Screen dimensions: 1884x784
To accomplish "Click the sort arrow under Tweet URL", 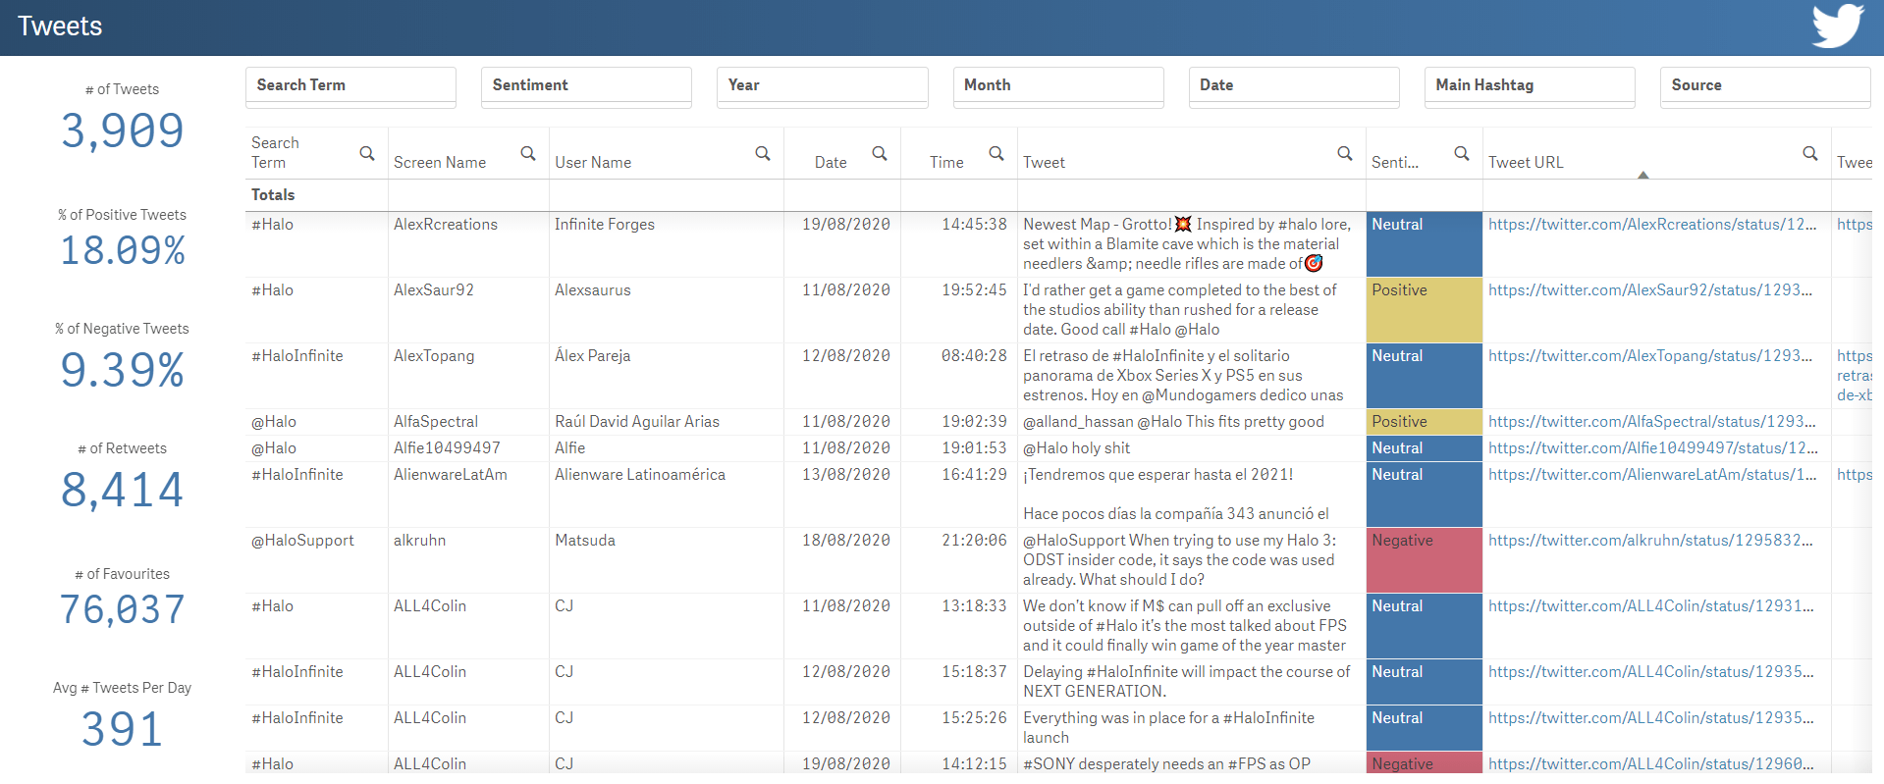I will click(1643, 175).
